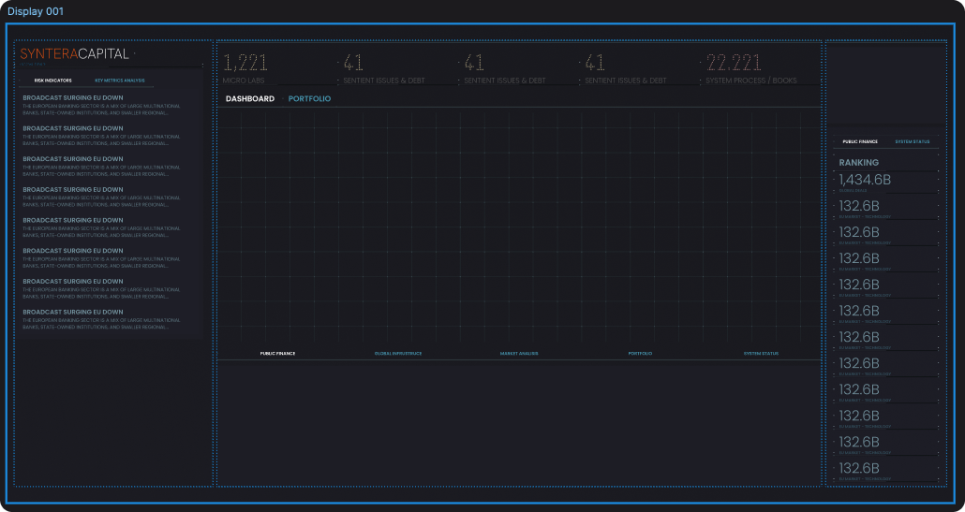Select the 1,434.6B ranking entry

click(x=865, y=180)
